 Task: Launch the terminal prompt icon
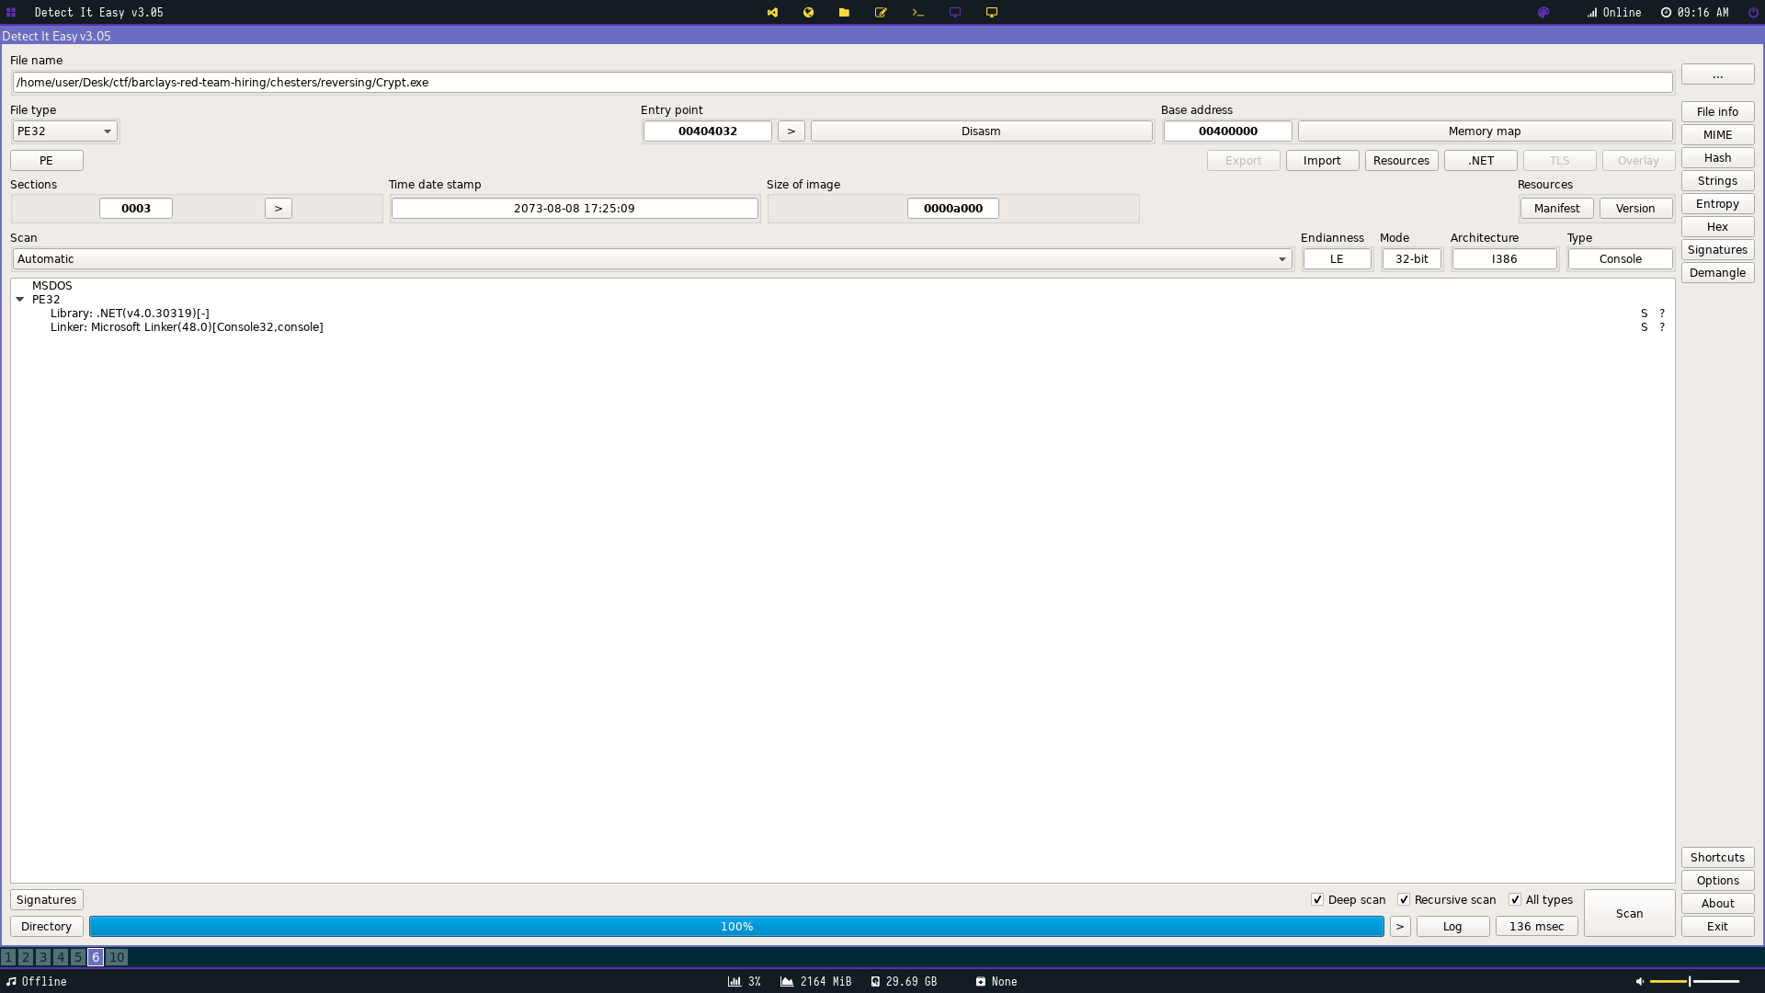click(x=917, y=13)
